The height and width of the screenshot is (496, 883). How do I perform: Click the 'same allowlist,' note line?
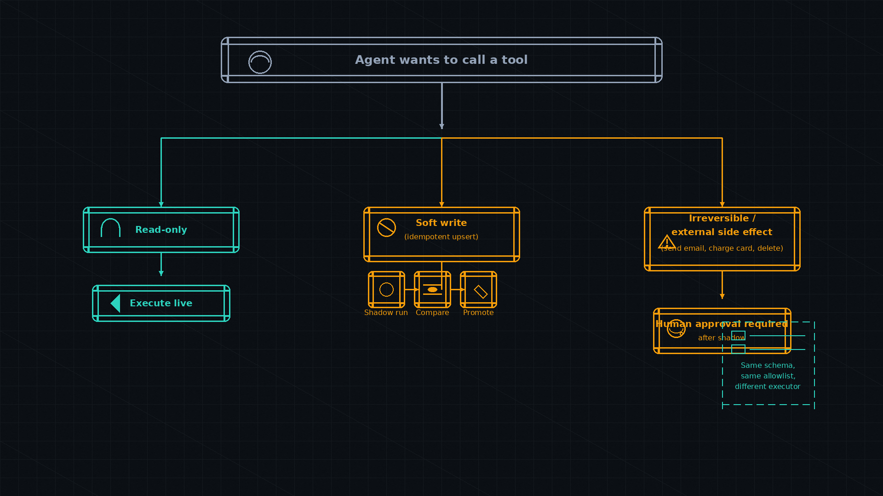pos(768,376)
